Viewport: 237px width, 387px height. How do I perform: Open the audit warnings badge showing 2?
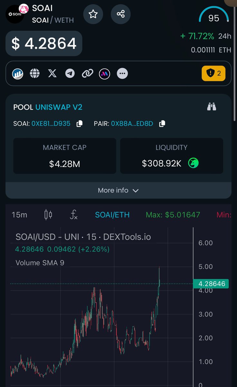(213, 73)
